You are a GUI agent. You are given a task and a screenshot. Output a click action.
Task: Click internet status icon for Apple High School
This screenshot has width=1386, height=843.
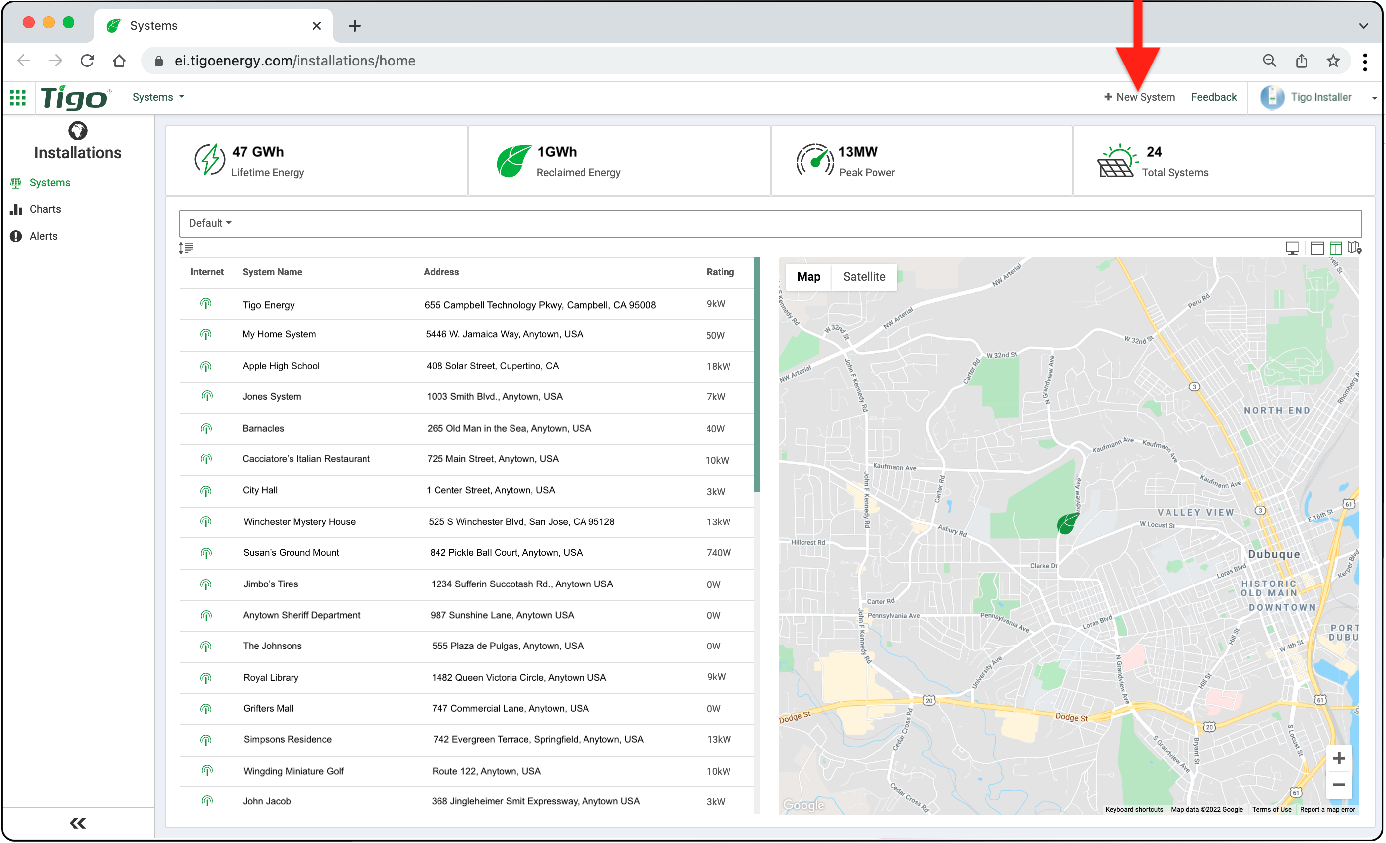[x=205, y=366]
